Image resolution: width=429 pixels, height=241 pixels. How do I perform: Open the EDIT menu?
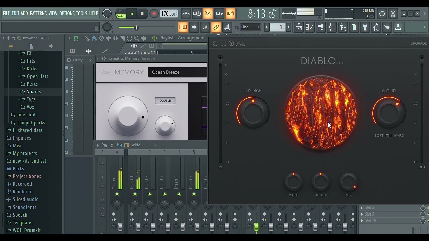click(x=15, y=13)
